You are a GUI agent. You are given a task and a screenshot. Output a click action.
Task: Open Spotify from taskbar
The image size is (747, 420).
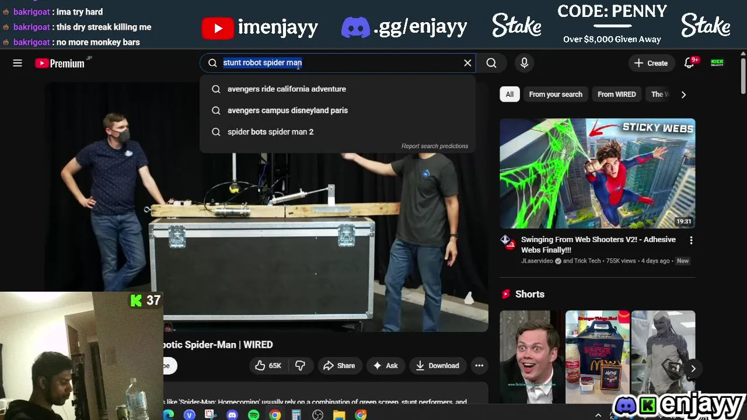click(x=253, y=415)
